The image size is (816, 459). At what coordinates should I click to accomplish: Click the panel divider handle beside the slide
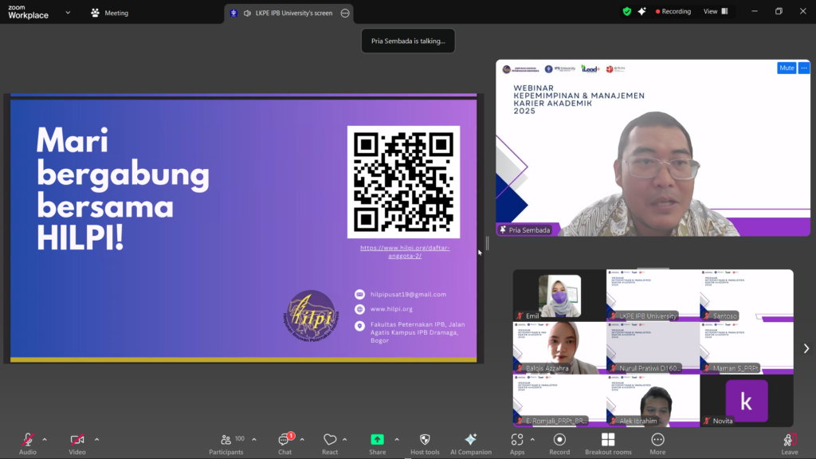[488, 243]
